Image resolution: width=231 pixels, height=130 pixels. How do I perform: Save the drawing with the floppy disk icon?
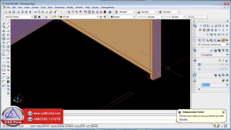click(x=14, y=12)
